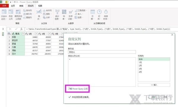Image resolution: width=178 pixels, height=107 pixels.
Task: Open the 姓名 column filter dropdown
Action: tap(23, 34)
